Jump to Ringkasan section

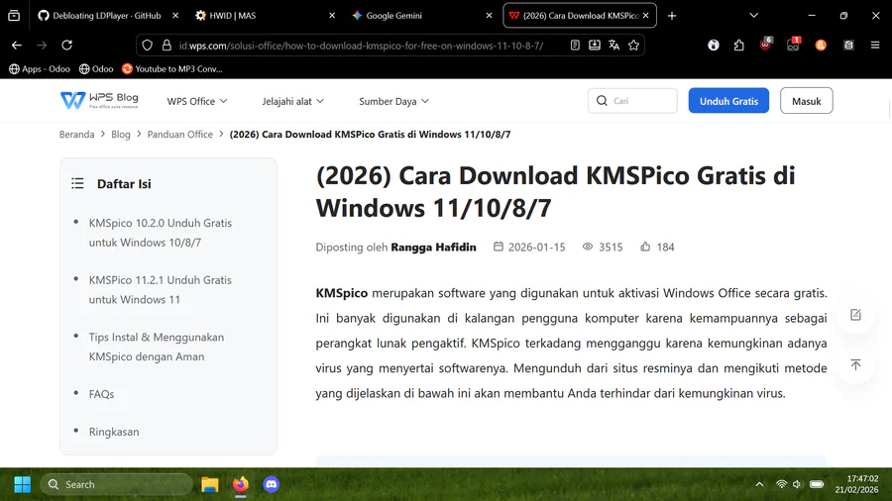tap(114, 431)
